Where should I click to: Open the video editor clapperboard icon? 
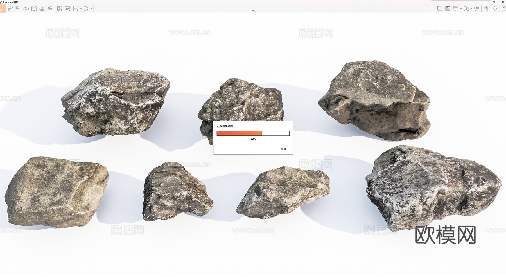(50, 9)
